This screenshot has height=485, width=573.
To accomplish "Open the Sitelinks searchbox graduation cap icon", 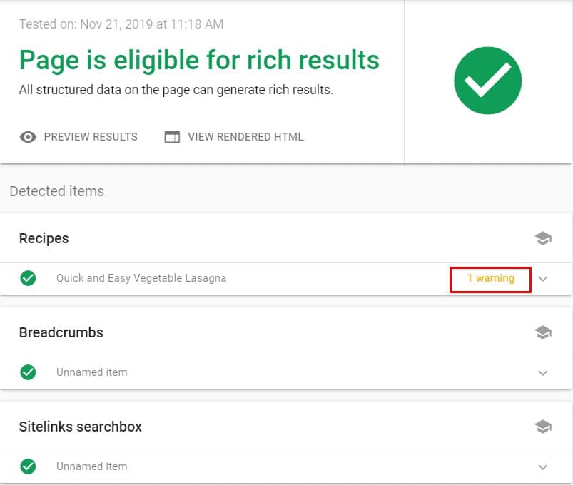I will click(543, 427).
